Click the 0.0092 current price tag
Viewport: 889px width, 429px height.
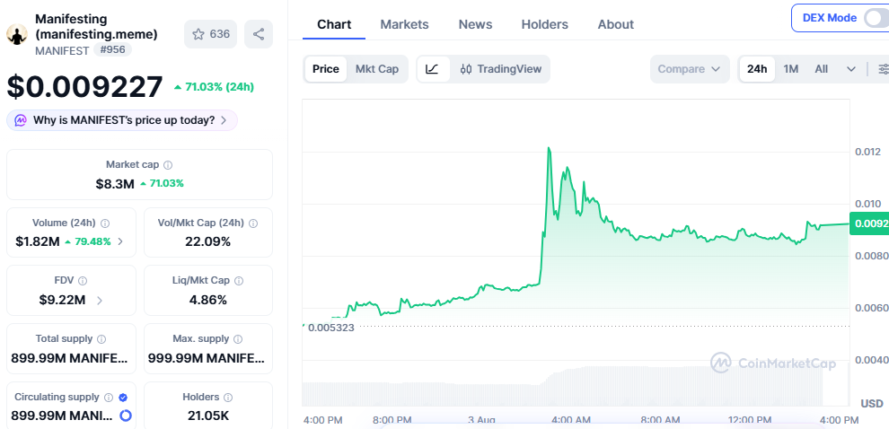click(869, 223)
